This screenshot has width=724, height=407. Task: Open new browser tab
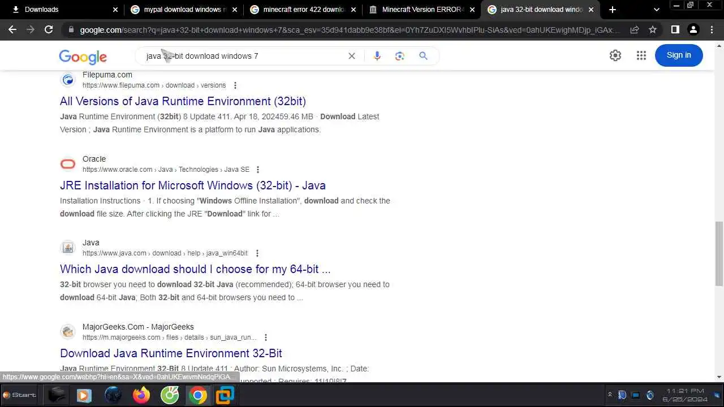(613, 10)
